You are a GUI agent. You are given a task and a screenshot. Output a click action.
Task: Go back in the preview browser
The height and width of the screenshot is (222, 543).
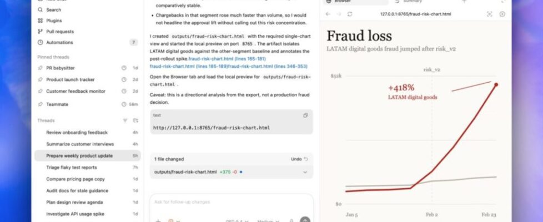click(x=328, y=14)
